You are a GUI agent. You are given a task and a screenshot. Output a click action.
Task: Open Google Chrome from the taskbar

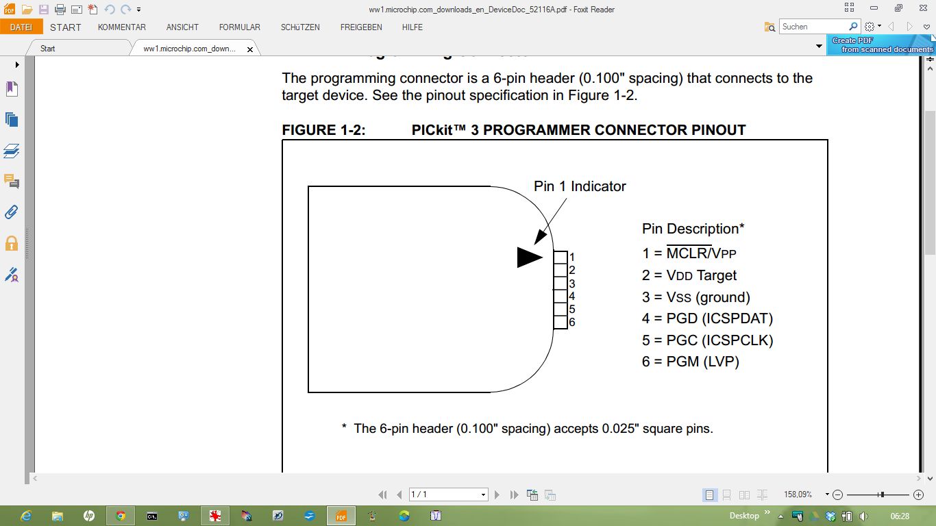[x=121, y=516]
